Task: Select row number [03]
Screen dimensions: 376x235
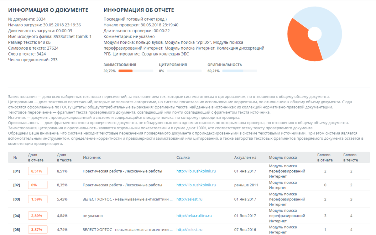Action: tap(17, 199)
